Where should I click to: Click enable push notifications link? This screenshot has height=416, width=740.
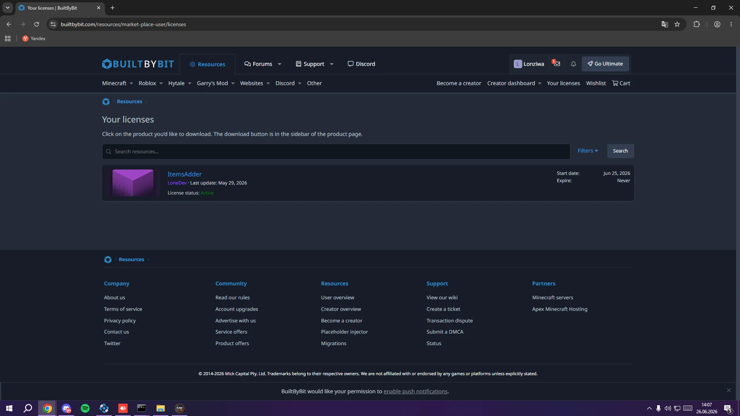[x=415, y=391]
